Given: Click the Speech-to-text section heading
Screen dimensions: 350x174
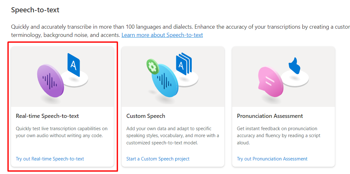Looking at the screenshot, I should (x=35, y=10).
